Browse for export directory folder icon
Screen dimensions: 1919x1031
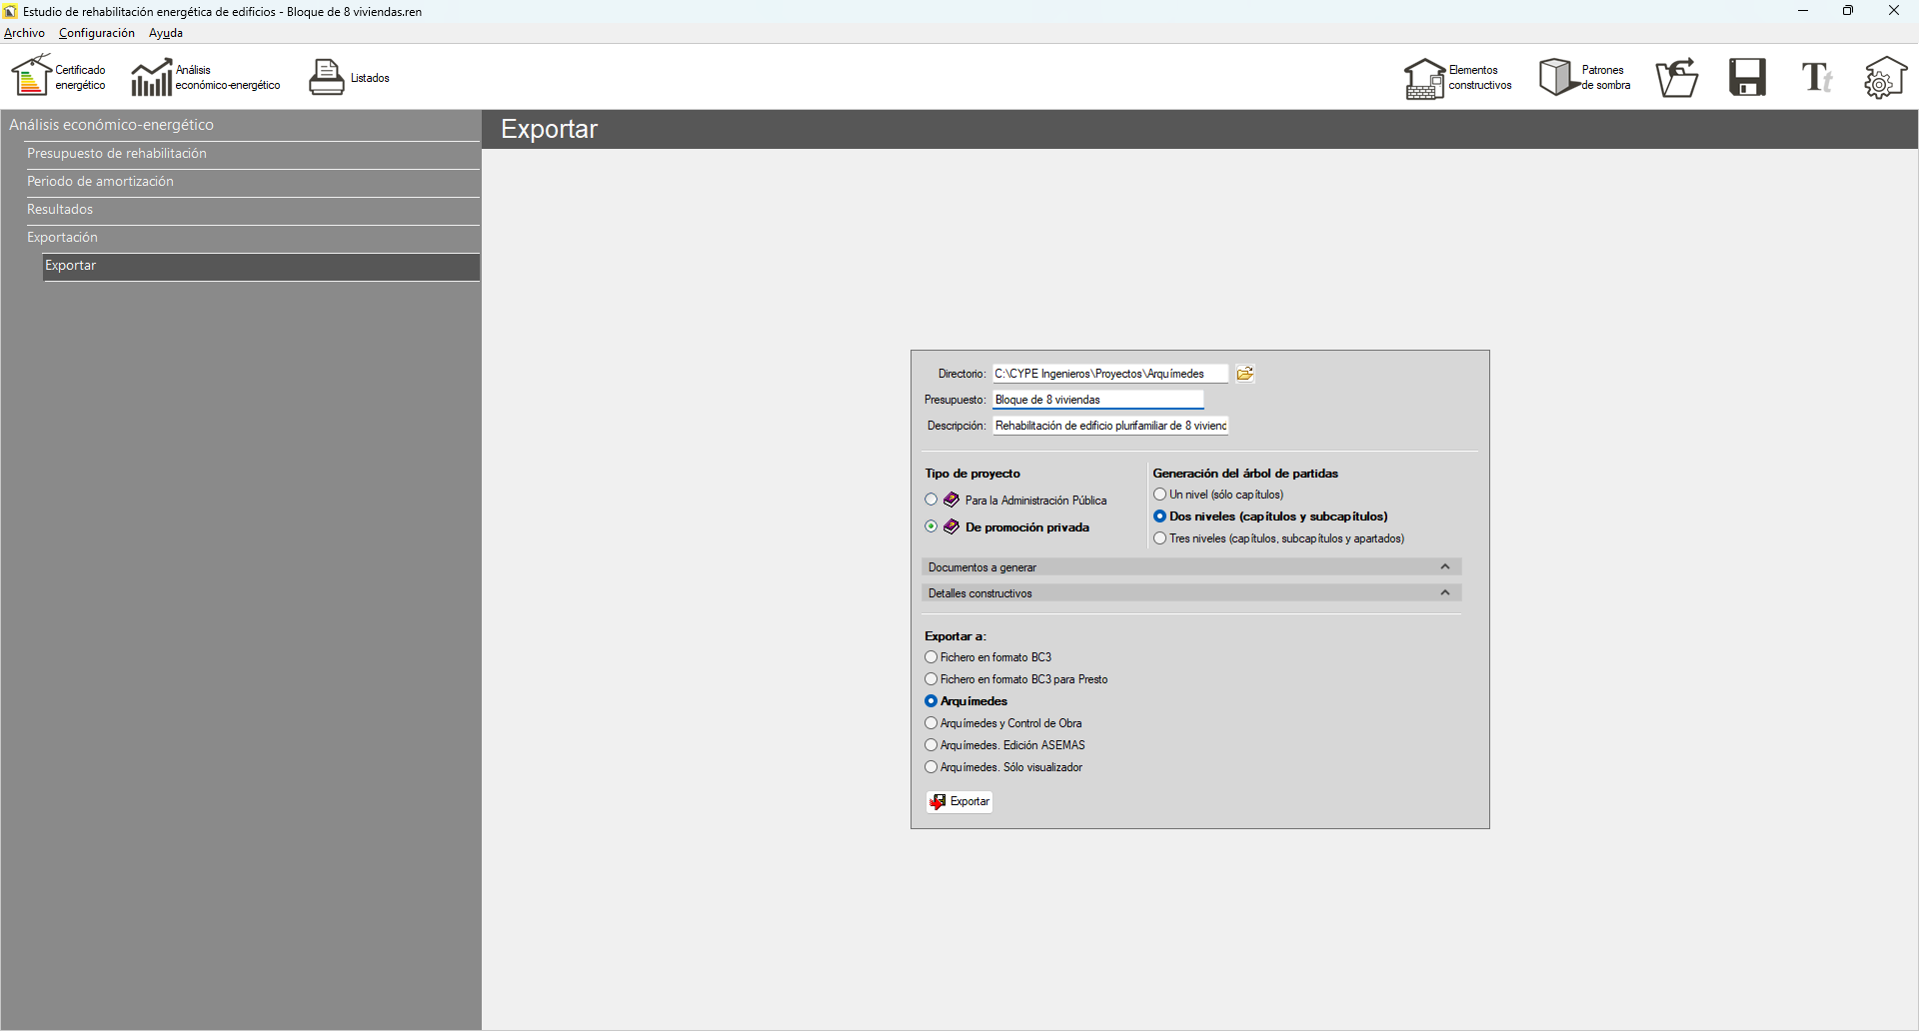click(x=1244, y=374)
